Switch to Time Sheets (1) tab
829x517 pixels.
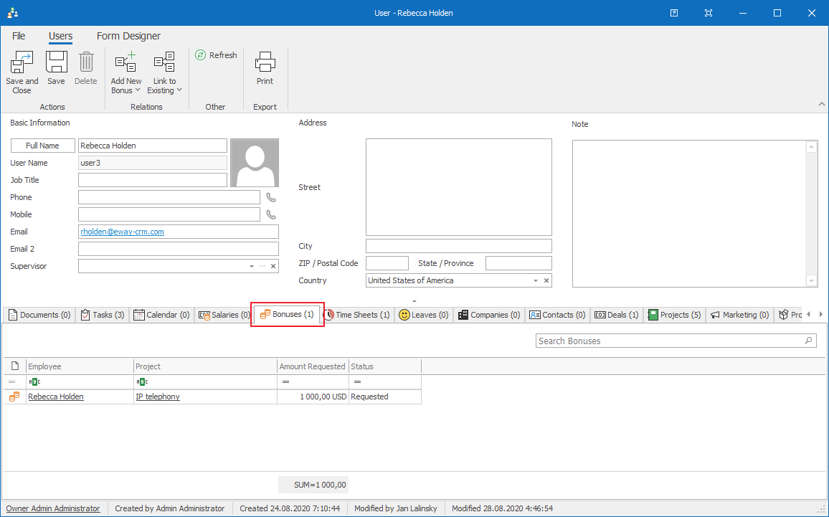point(356,315)
